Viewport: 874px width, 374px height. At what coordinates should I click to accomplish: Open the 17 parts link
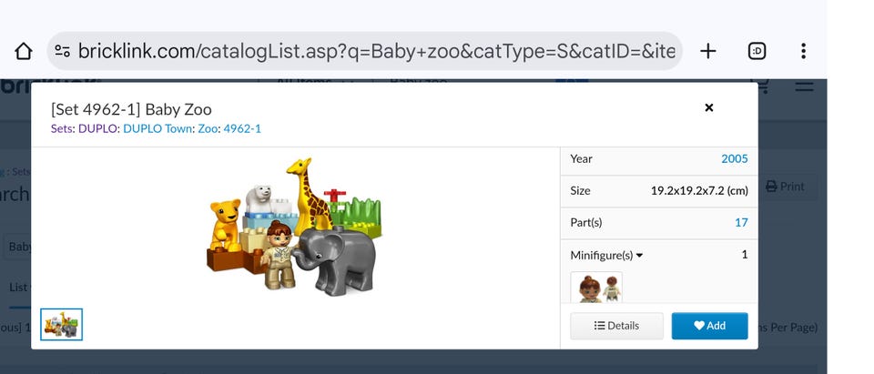(741, 222)
